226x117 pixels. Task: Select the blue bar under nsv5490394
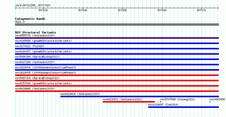click(x=117, y=59)
